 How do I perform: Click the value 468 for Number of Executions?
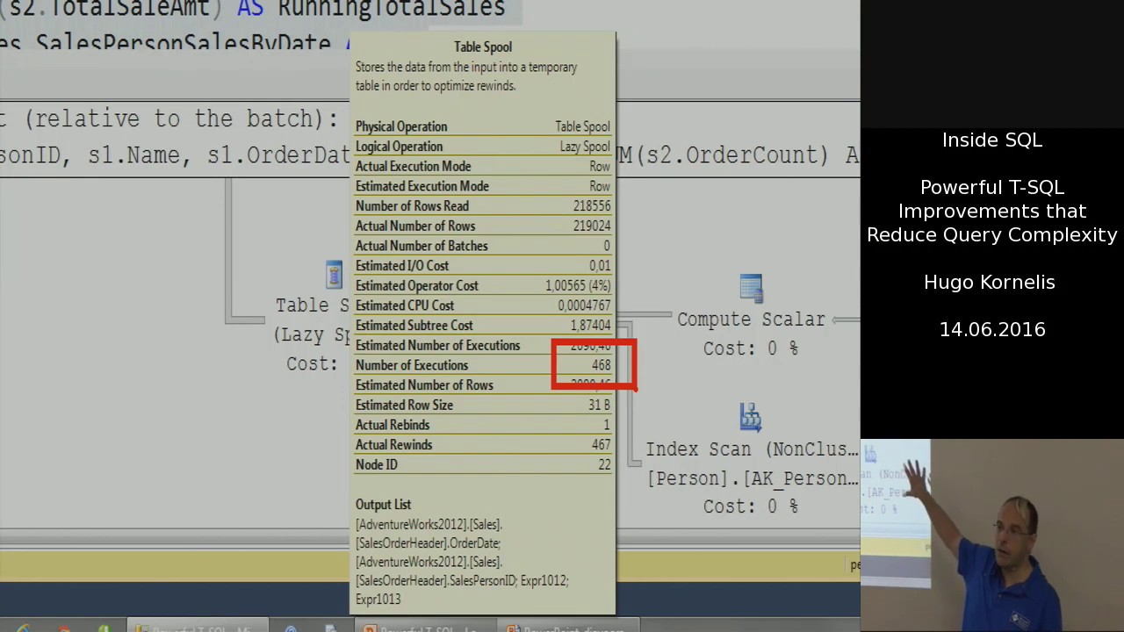click(x=601, y=365)
